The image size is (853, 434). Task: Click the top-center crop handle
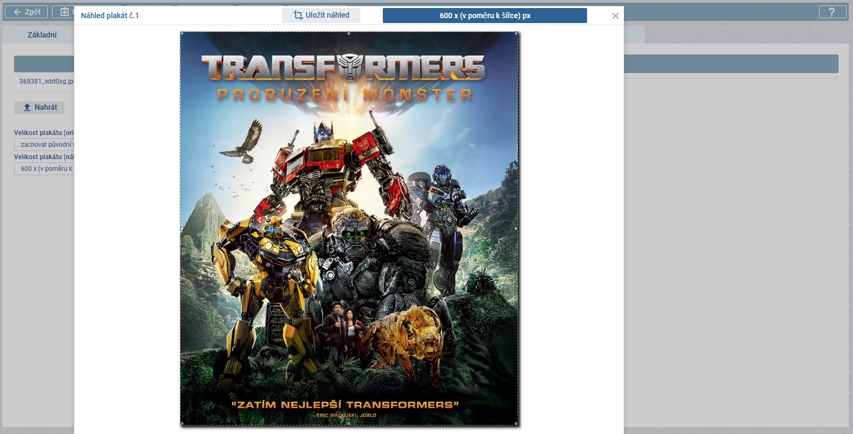click(349, 34)
